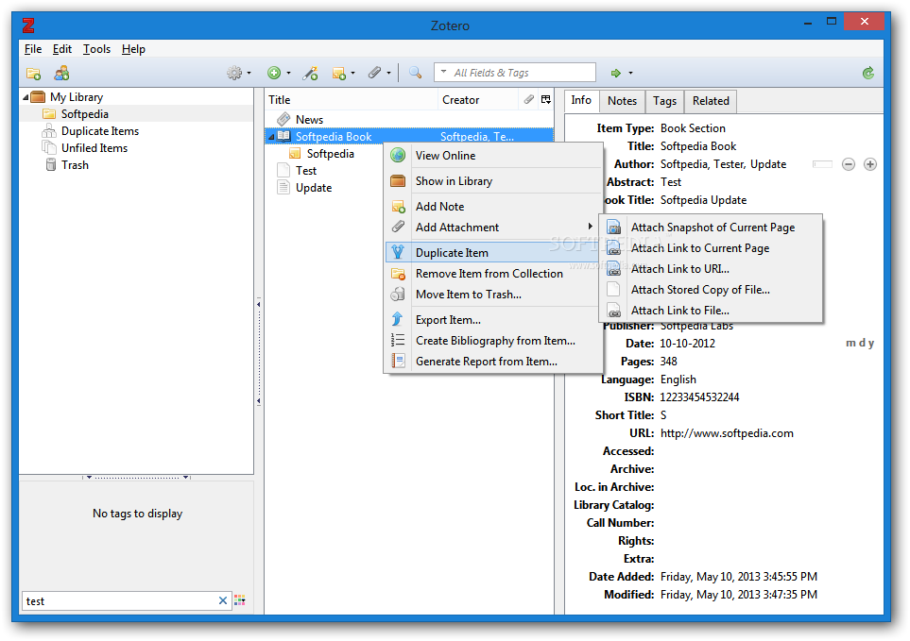Open the Tools menu

click(97, 49)
